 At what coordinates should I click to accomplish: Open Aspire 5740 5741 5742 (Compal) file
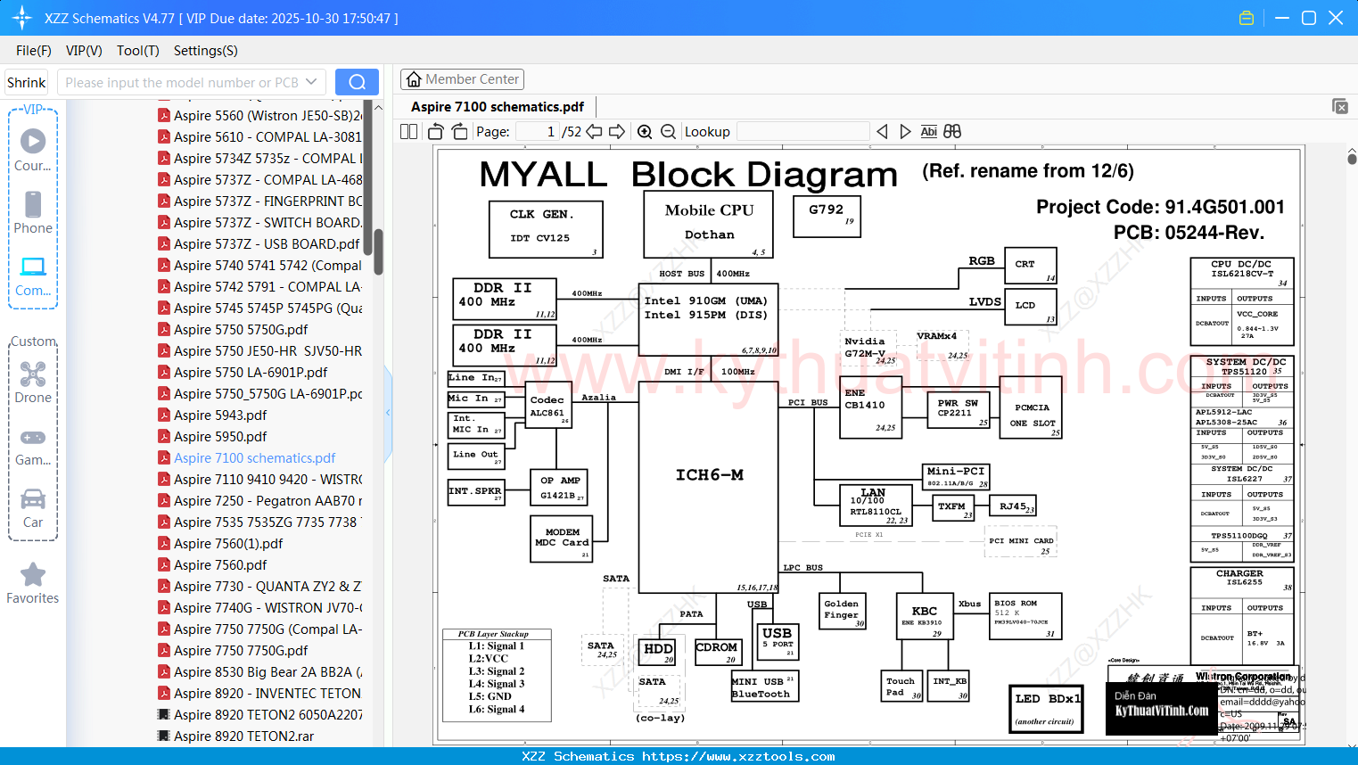[x=267, y=265]
